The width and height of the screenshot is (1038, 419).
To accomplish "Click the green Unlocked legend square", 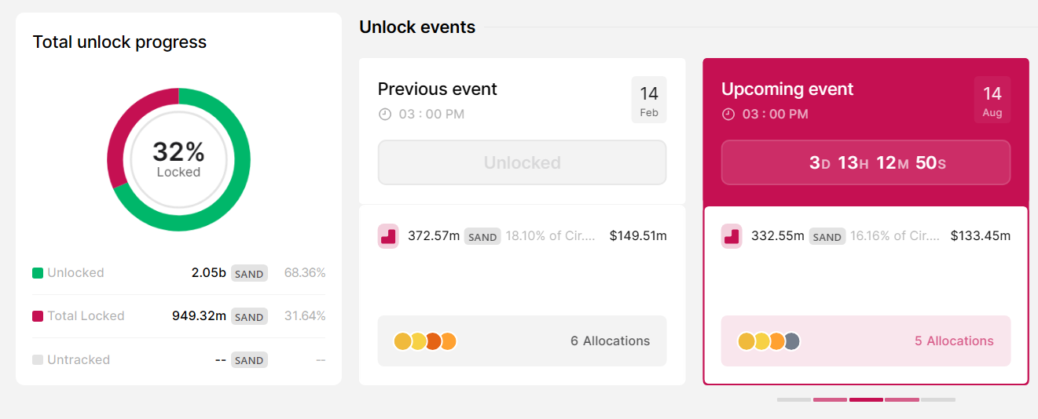I will pos(38,273).
